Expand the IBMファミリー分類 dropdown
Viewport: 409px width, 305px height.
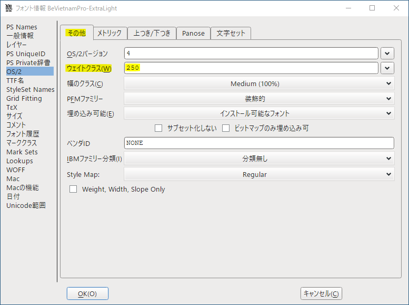tap(259, 159)
